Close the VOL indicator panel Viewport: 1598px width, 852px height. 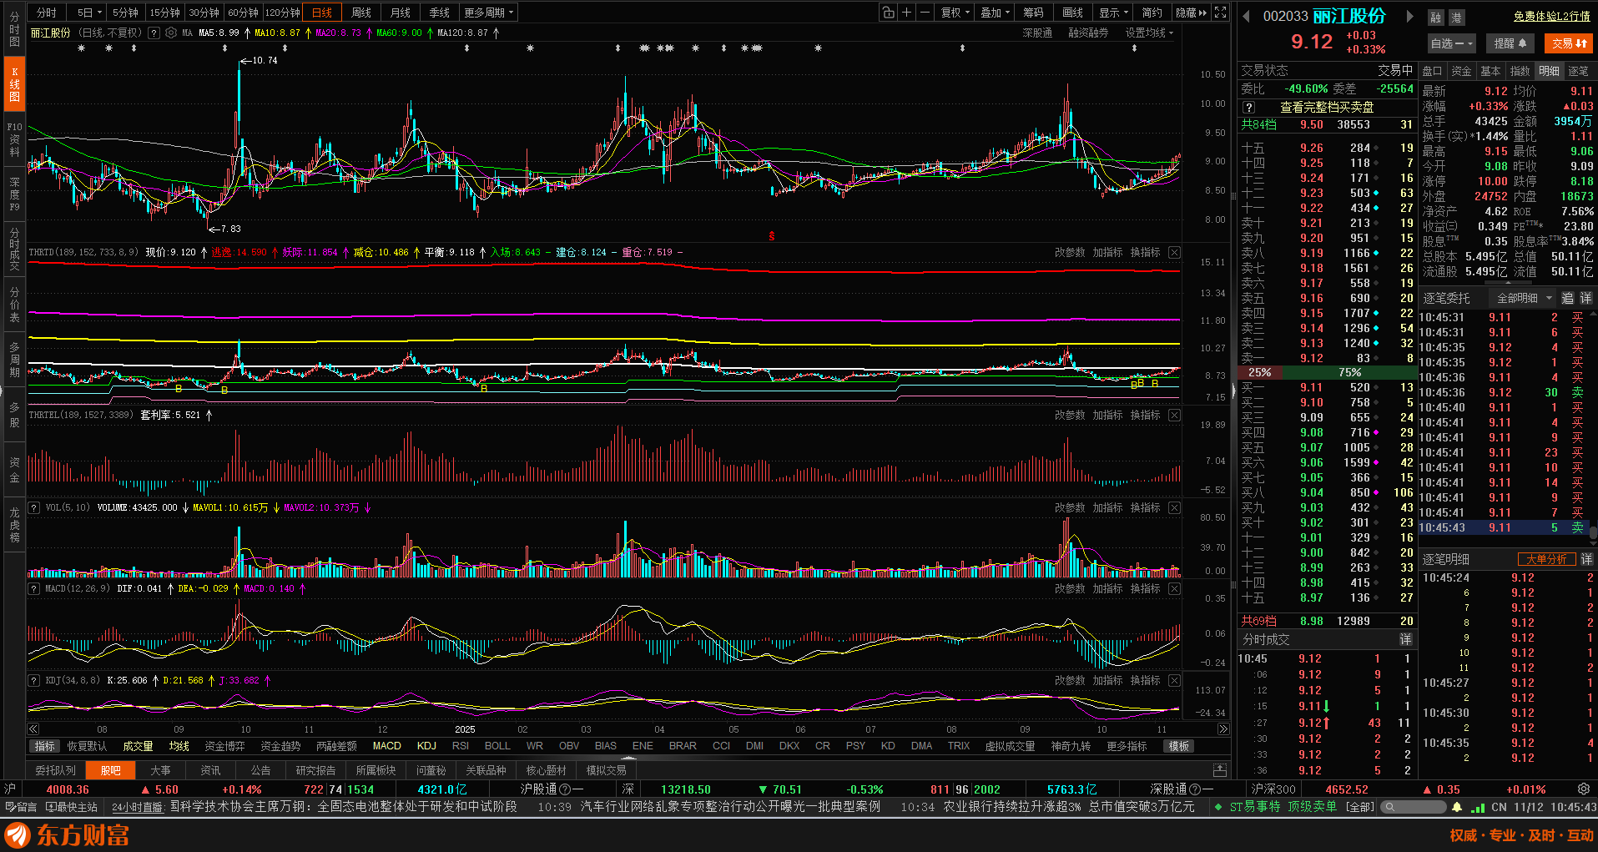tap(1174, 507)
